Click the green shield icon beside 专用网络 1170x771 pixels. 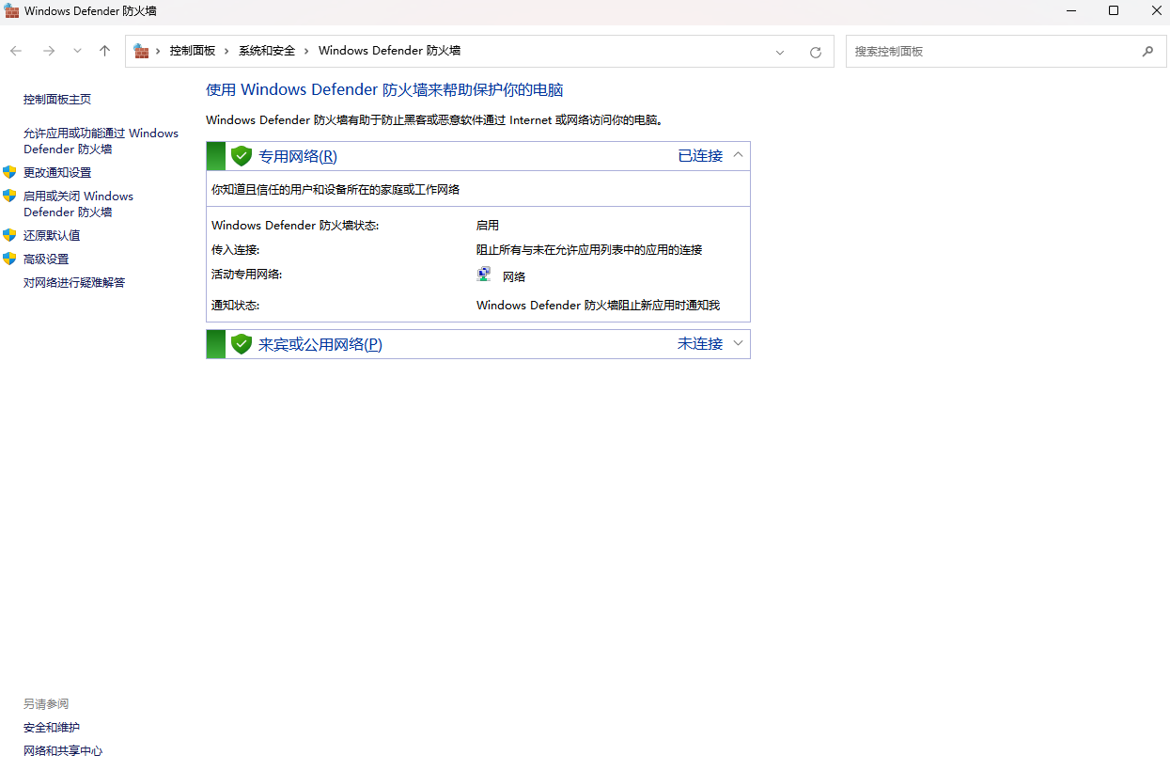tap(242, 156)
